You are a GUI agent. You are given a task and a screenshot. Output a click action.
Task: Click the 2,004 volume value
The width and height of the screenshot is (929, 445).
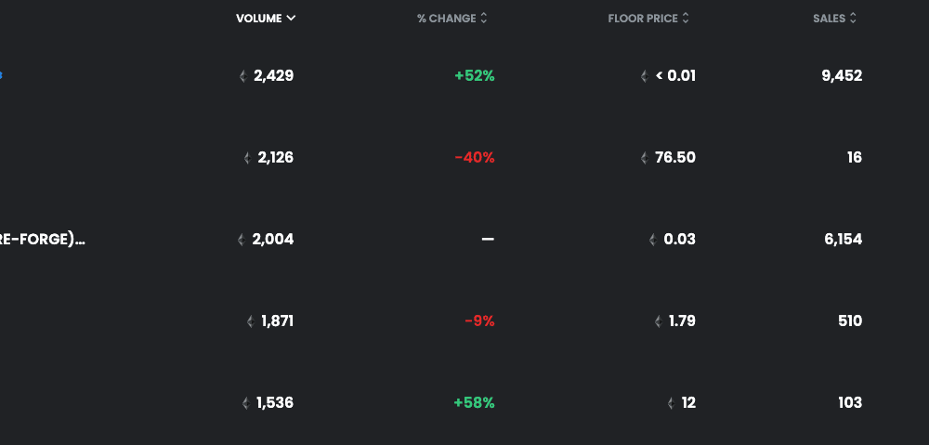[273, 240]
